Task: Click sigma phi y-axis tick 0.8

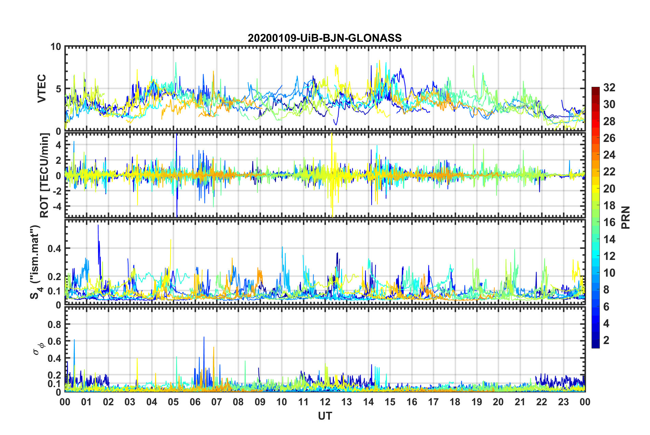Action: click(54, 324)
